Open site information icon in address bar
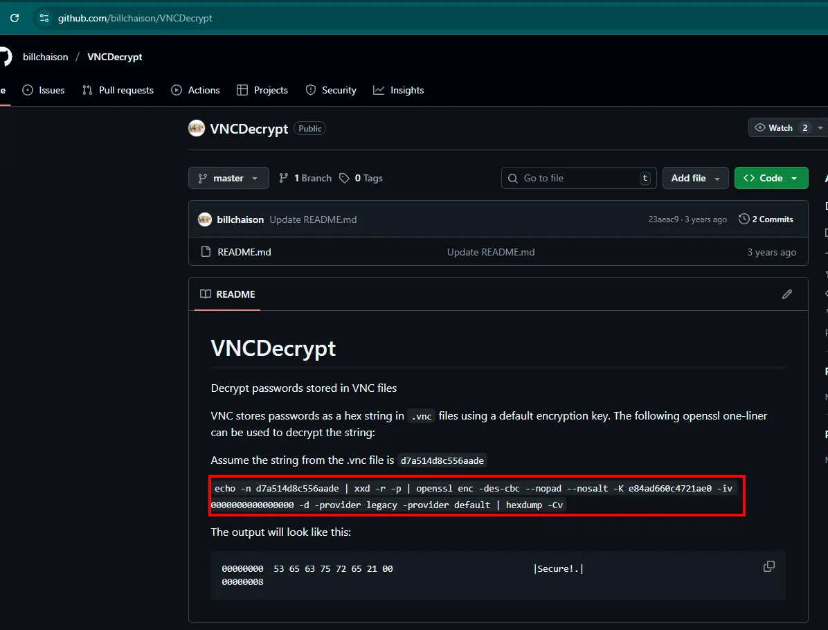 point(44,18)
